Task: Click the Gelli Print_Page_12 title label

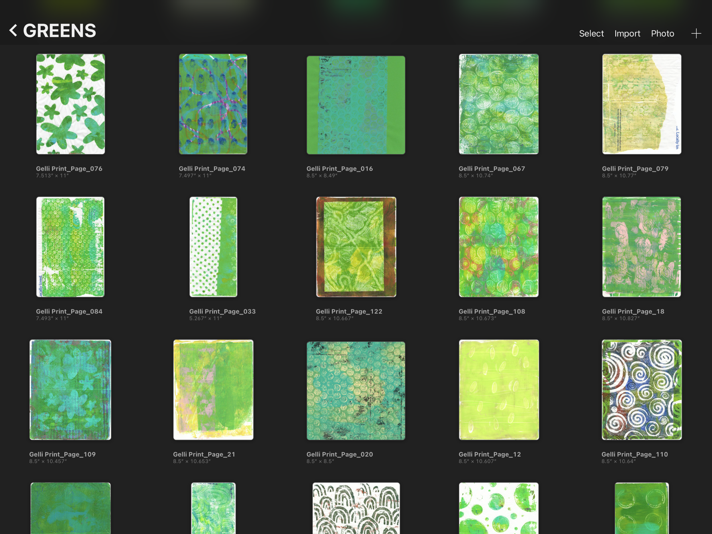Action: click(489, 454)
